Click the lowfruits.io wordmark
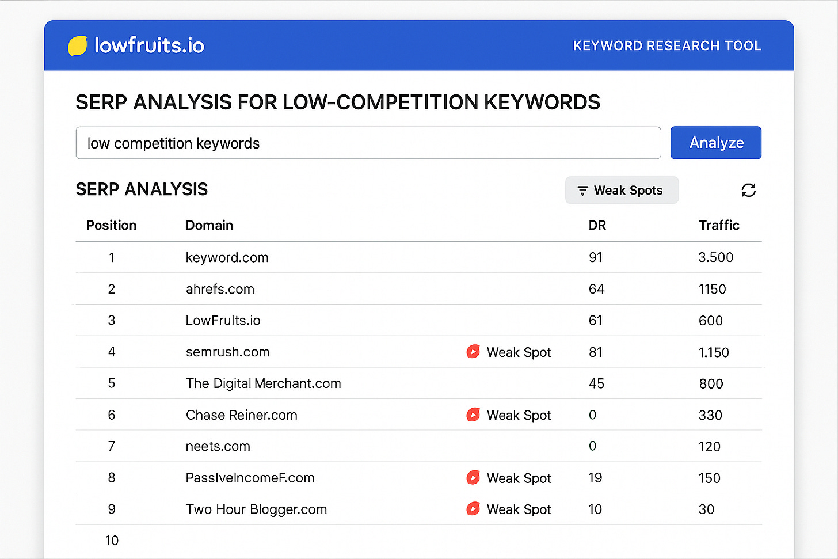The height and width of the screenshot is (559, 838). point(150,45)
